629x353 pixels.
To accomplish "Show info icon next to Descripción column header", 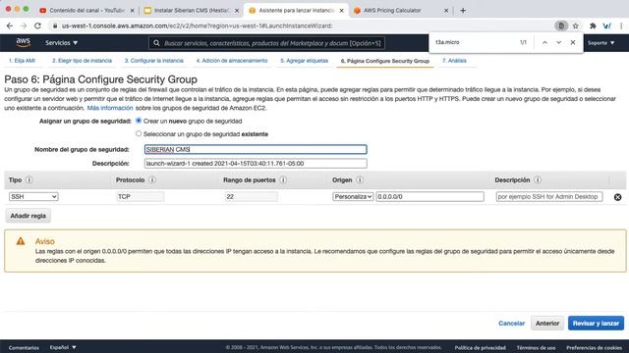I will pyautogui.click(x=538, y=180).
